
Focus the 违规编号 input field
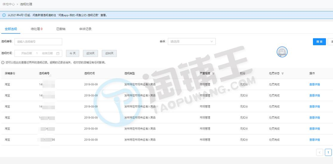[38, 42]
